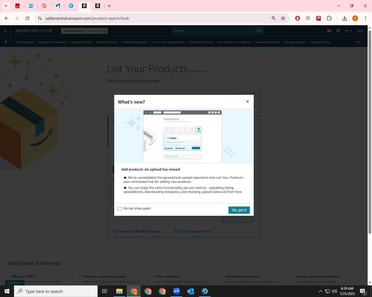
Task: Open a new browser tab
Action: point(109,6)
